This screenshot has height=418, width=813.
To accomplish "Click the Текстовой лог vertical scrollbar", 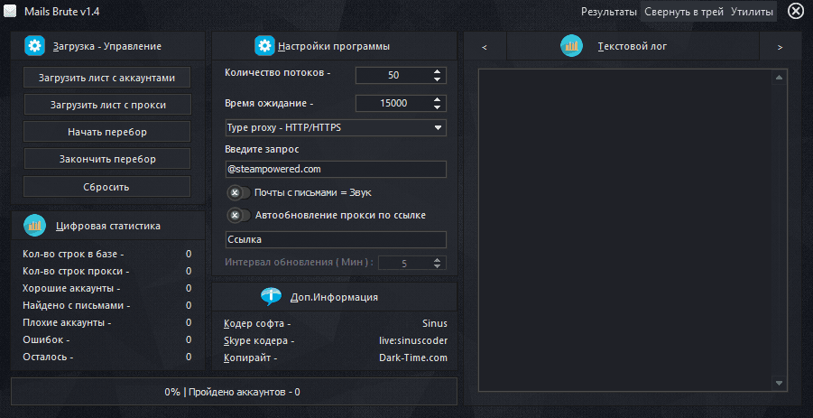I will [x=776, y=230].
